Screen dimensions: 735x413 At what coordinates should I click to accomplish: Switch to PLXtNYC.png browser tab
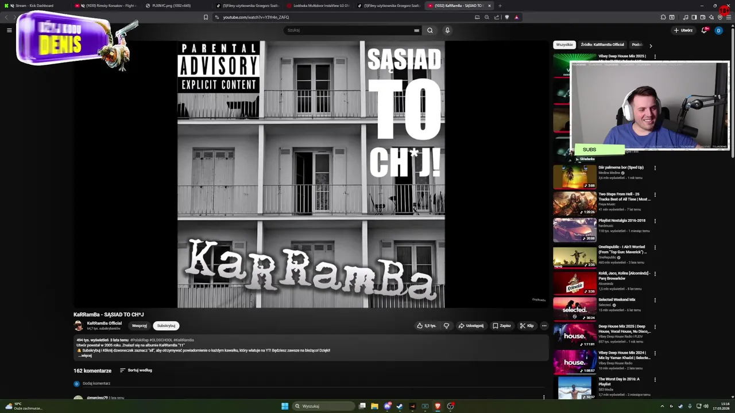point(175,6)
